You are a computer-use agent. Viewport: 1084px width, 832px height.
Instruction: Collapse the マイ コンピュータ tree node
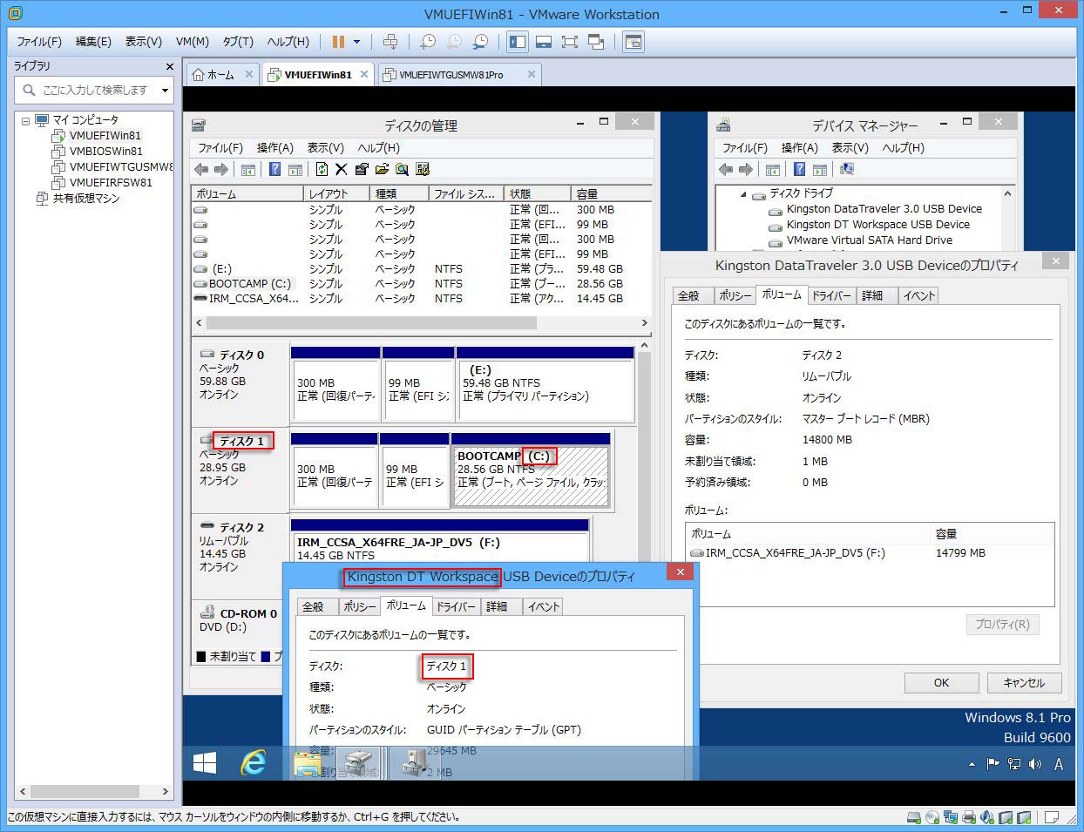click(26, 120)
